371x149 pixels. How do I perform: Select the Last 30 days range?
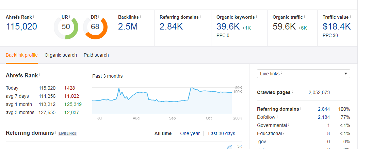click(x=222, y=133)
